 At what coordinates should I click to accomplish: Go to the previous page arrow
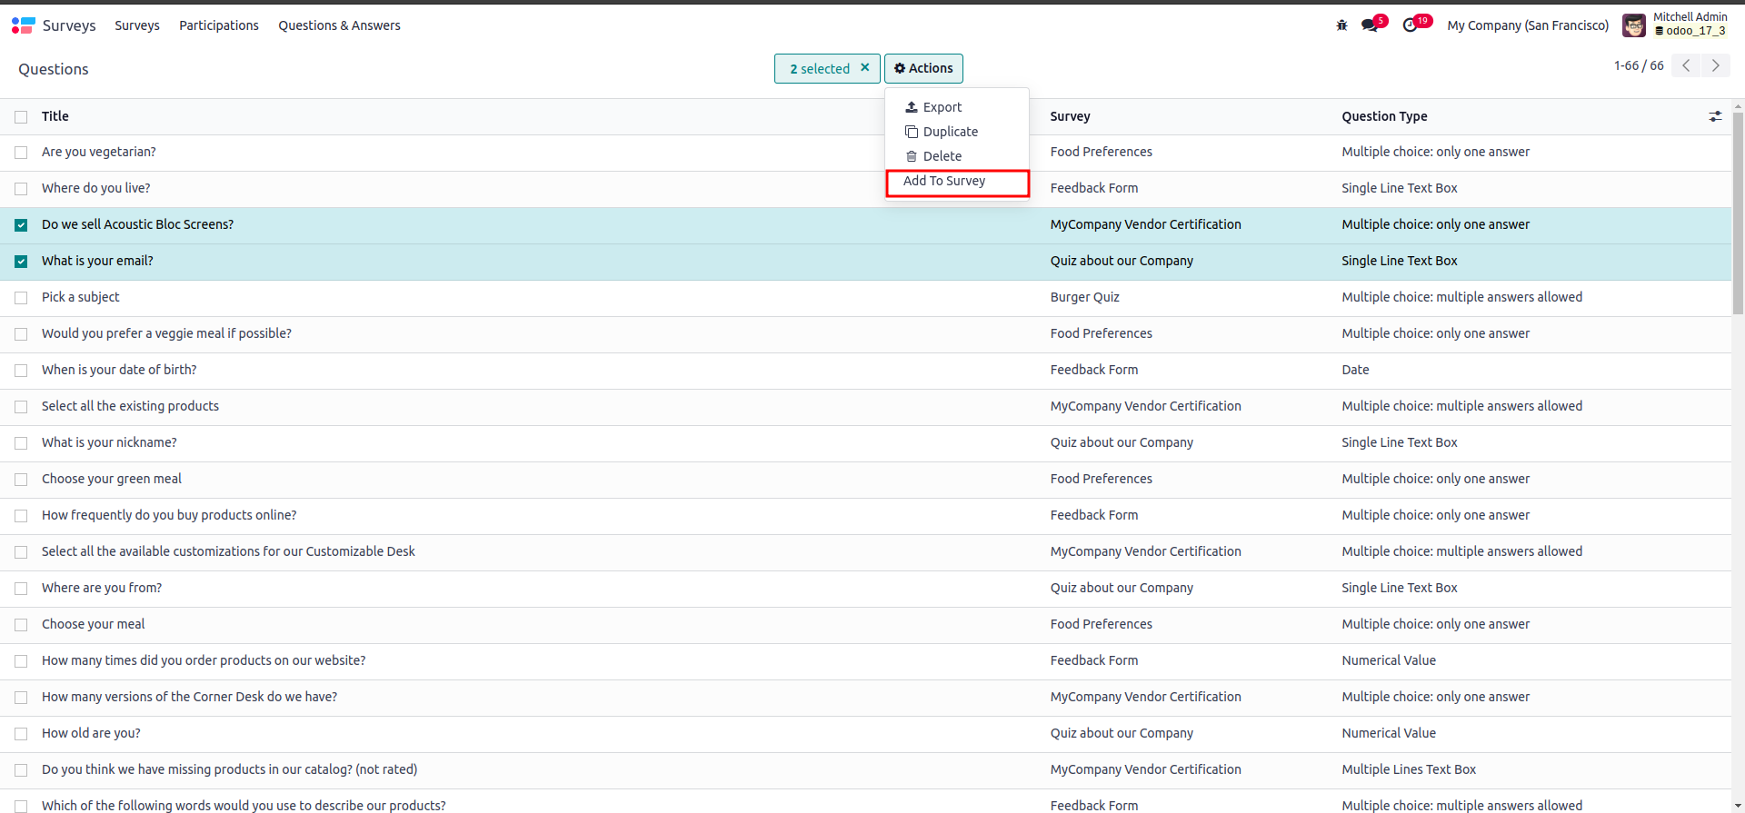click(1686, 65)
